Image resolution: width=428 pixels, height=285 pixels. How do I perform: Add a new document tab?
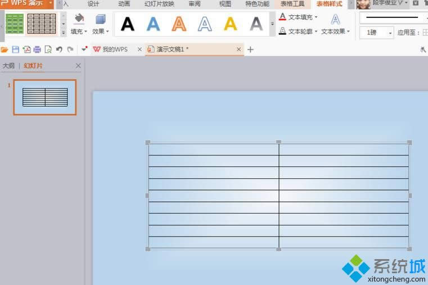(x=250, y=49)
